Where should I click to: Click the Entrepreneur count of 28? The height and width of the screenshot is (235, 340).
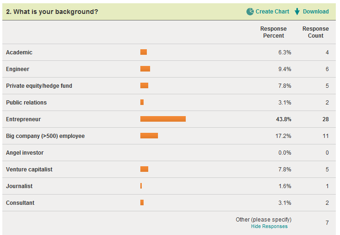click(x=325, y=119)
